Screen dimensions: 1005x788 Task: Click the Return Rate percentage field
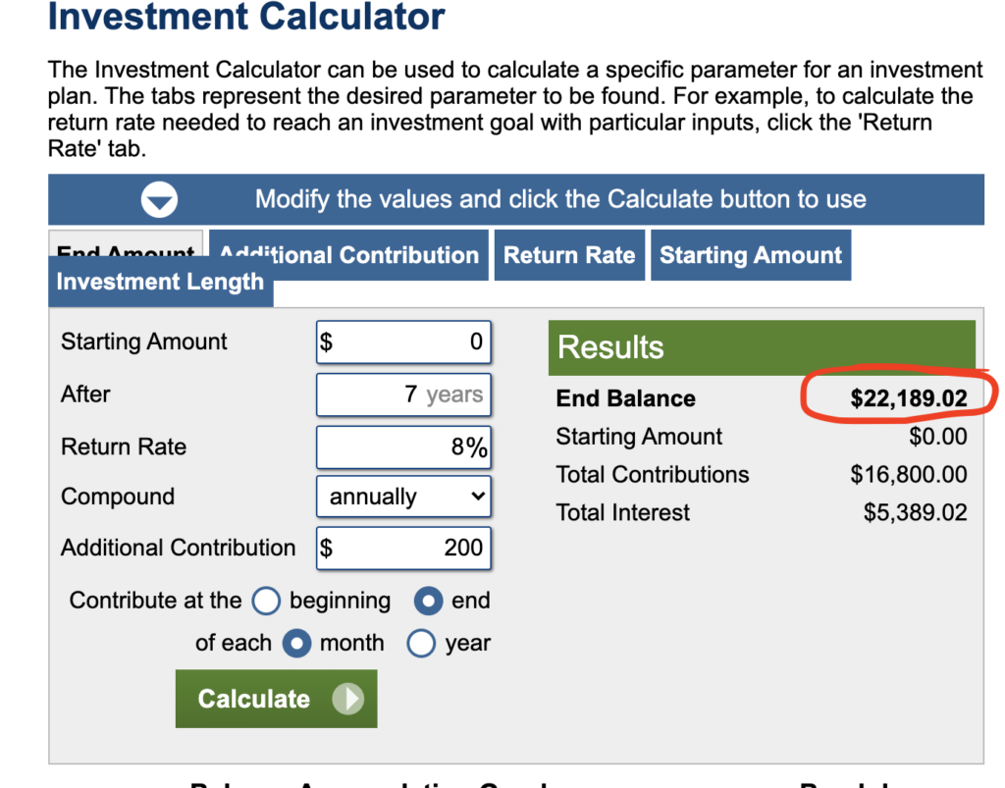402,447
